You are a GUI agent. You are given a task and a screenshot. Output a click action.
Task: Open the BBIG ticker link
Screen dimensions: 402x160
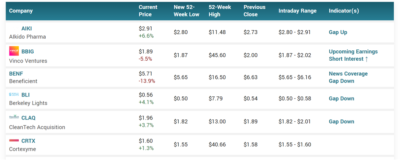pyautogui.click(x=28, y=52)
